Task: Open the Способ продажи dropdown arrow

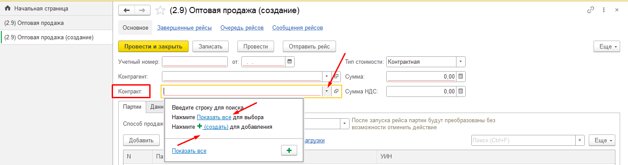Action: 345,124
